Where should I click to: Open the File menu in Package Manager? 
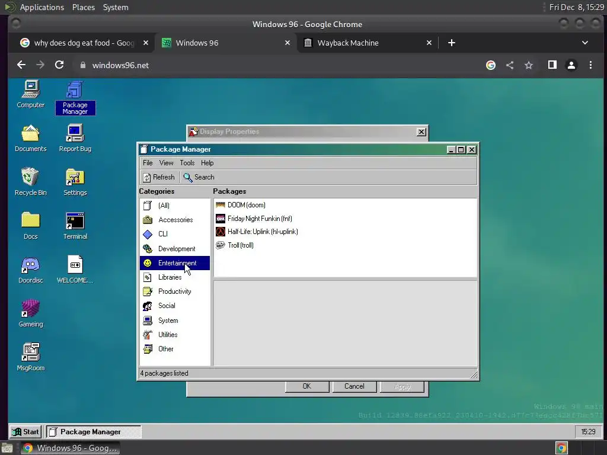148,163
